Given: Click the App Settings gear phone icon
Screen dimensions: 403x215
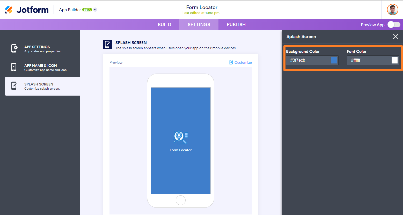Looking at the screenshot, I should (x=14, y=48).
